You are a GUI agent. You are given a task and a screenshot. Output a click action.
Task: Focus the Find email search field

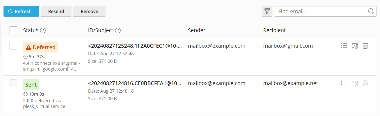pos(321,11)
